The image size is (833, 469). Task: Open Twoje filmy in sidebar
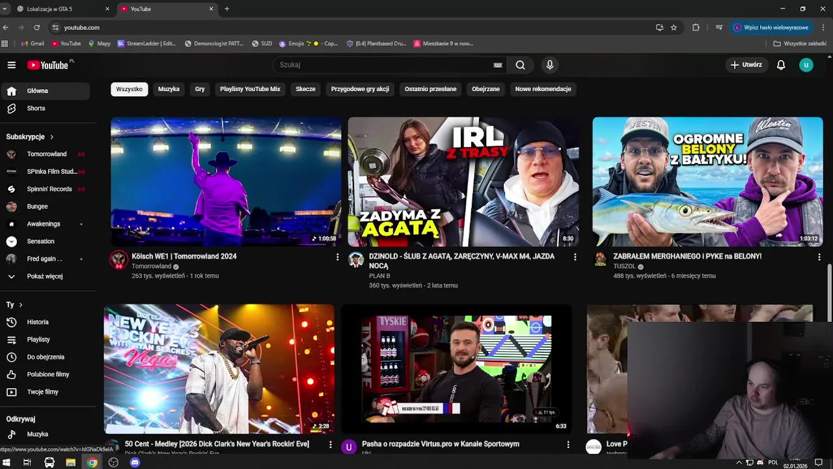coord(45,392)
